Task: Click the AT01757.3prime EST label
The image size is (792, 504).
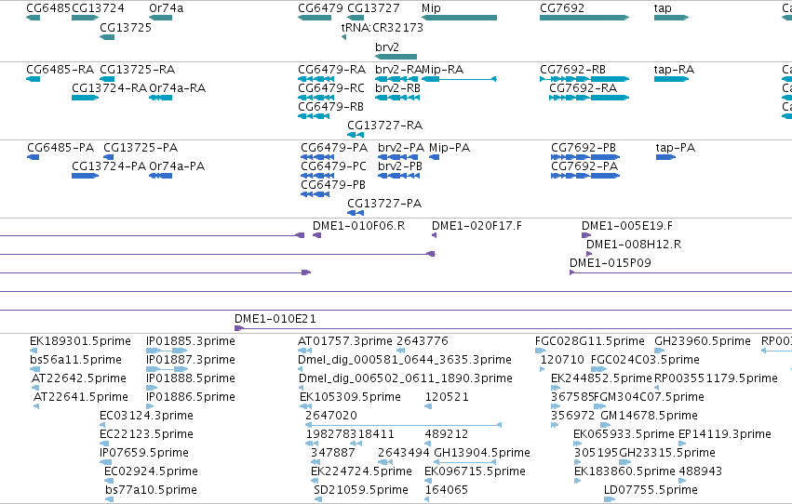Action: coord(345,341)
